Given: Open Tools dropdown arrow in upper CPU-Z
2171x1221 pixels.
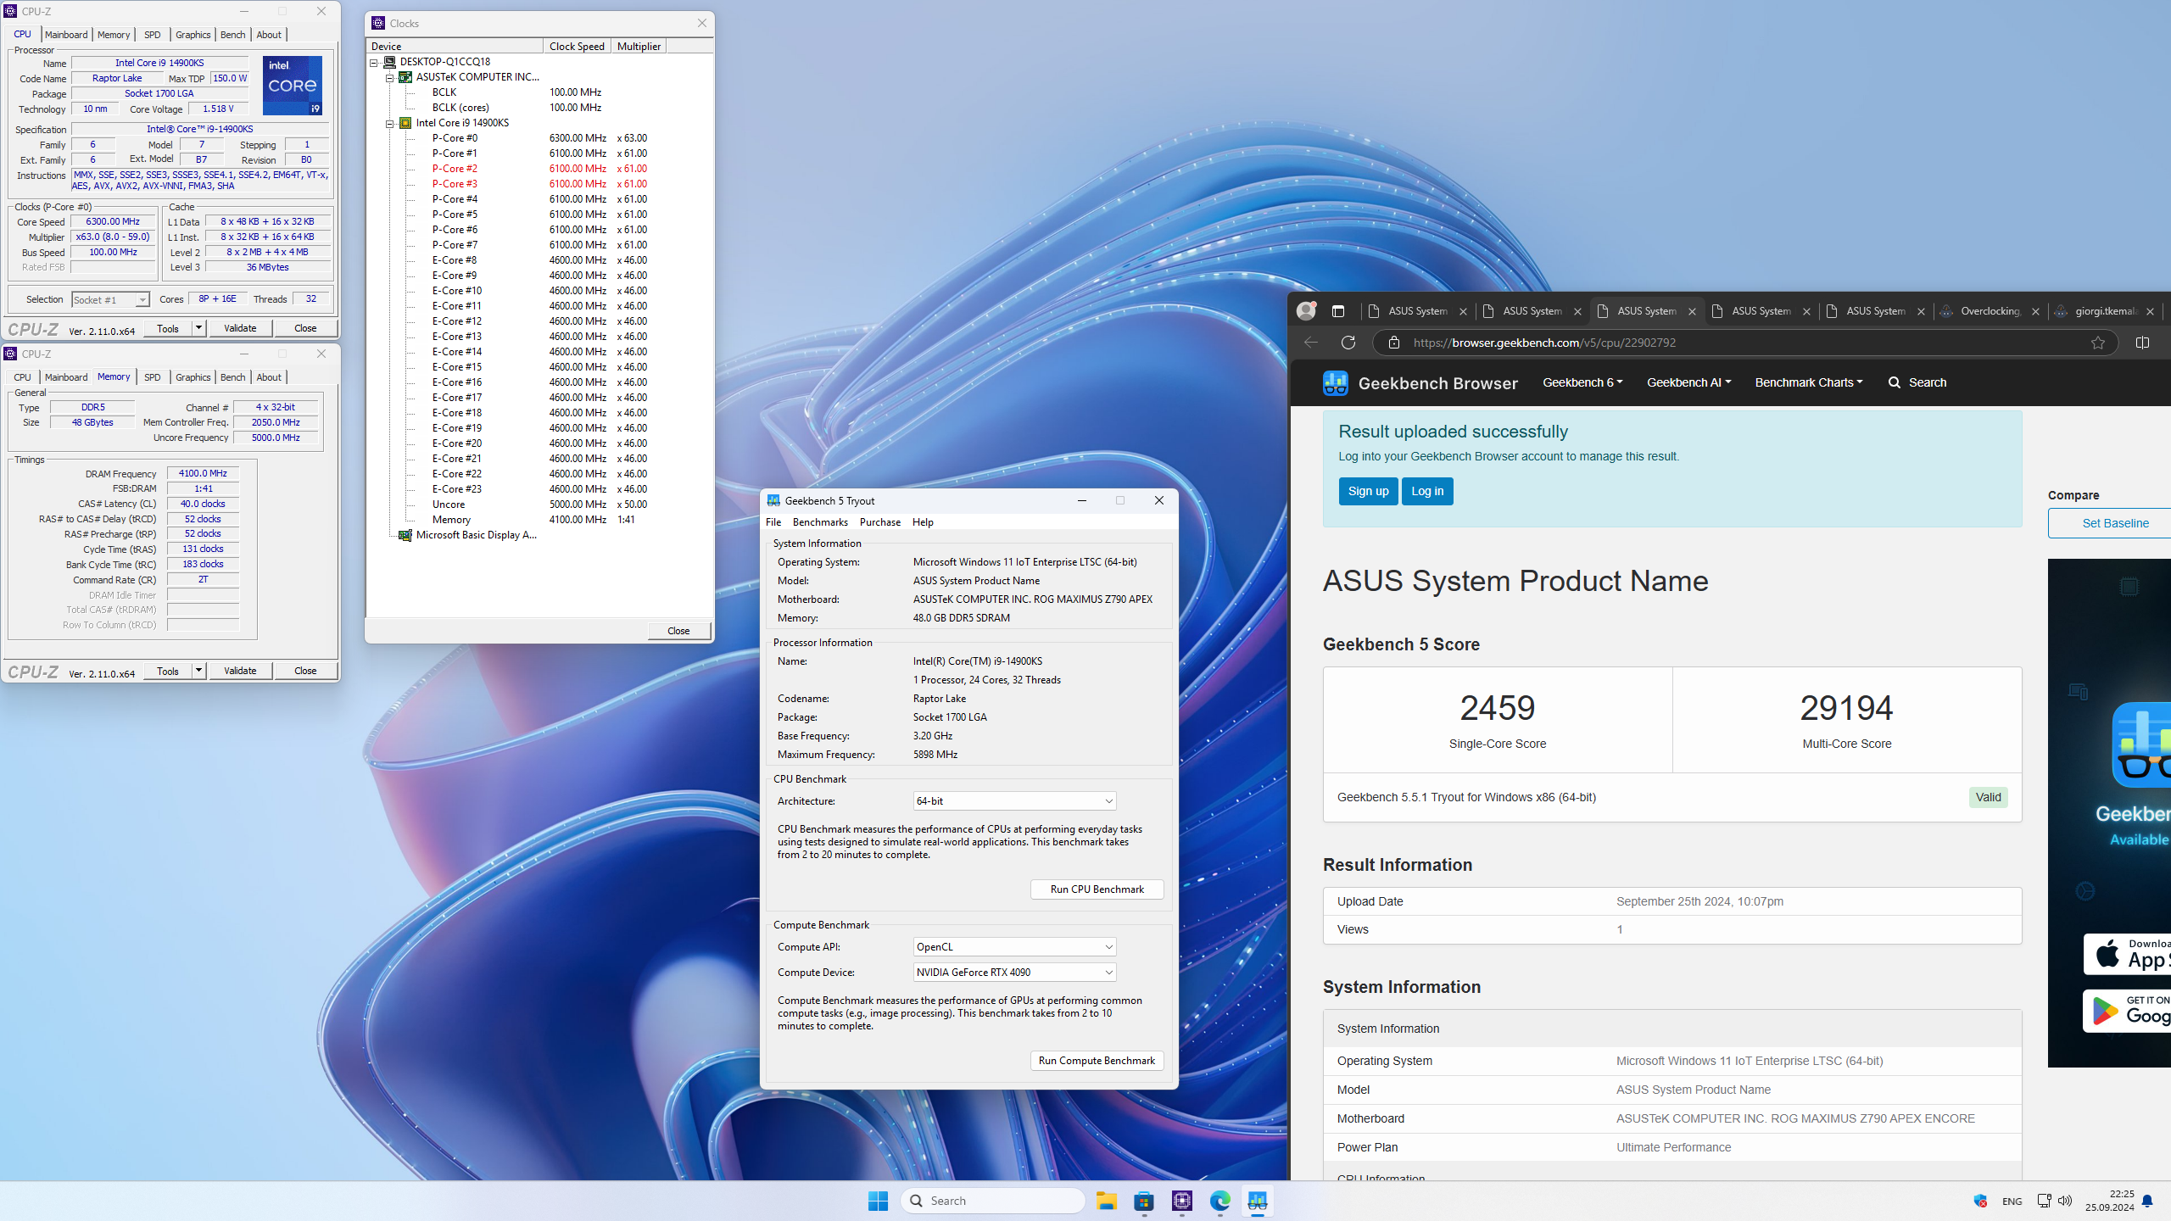Looking at the screenshot, I should (198, 328).
